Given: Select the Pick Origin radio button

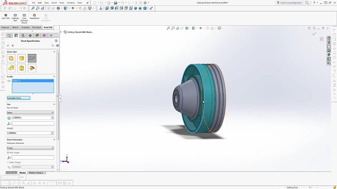Looking at the screenshot, I should [x=8, y=153].
